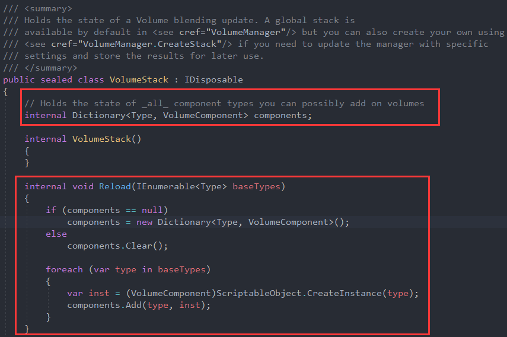
Task: Click the 'else' keyword
Action: [x=56, y=234]
